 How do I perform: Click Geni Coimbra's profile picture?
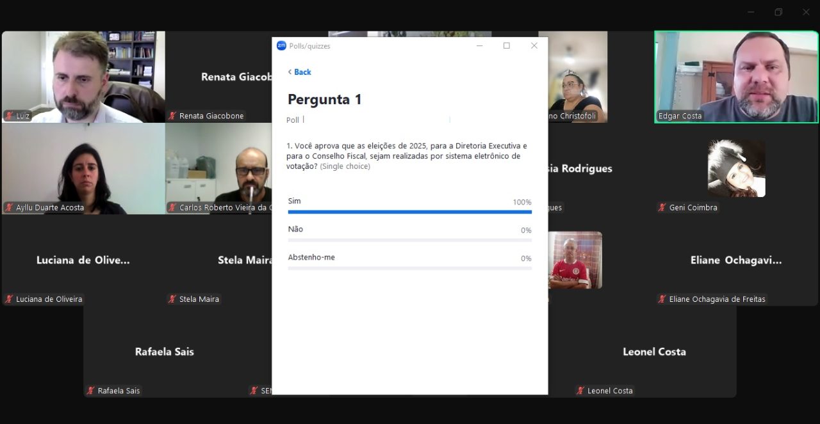pos(736,168)
